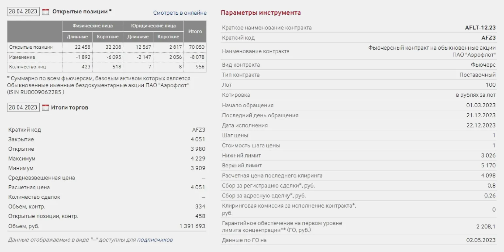Image resolution: width=504 pixels, height=252 pixels.
Task: Follow the подписчиков link
Action: (155, 240)
